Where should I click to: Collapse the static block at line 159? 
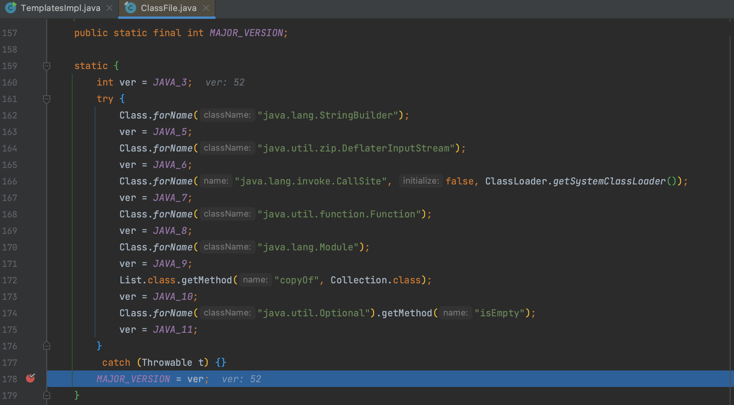tap(47, 66)
